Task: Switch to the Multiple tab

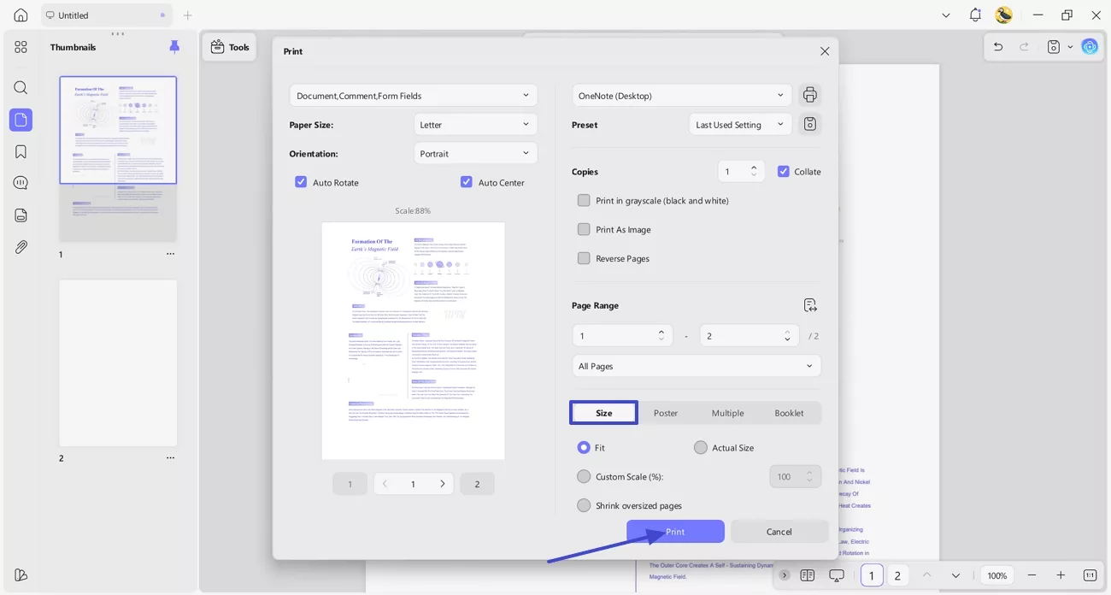Action: [727, 413]
